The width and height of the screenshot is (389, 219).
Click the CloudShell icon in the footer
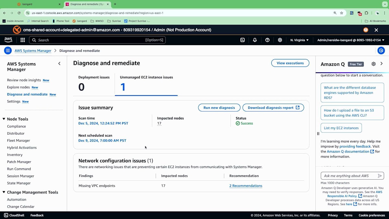(6, 215)
